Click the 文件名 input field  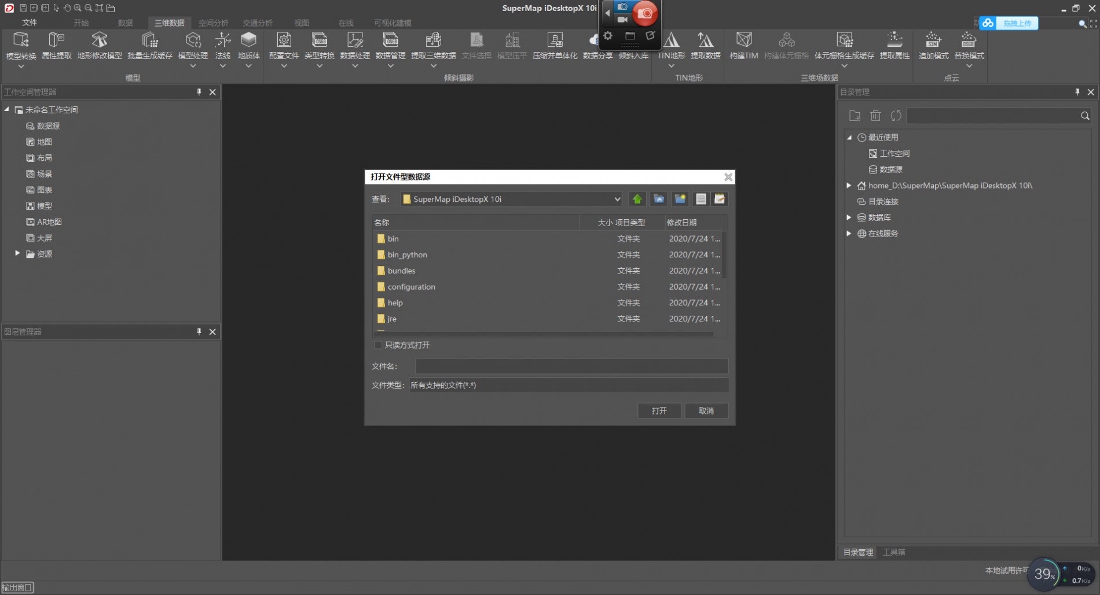pyautogui.click(x=571, y=366)
